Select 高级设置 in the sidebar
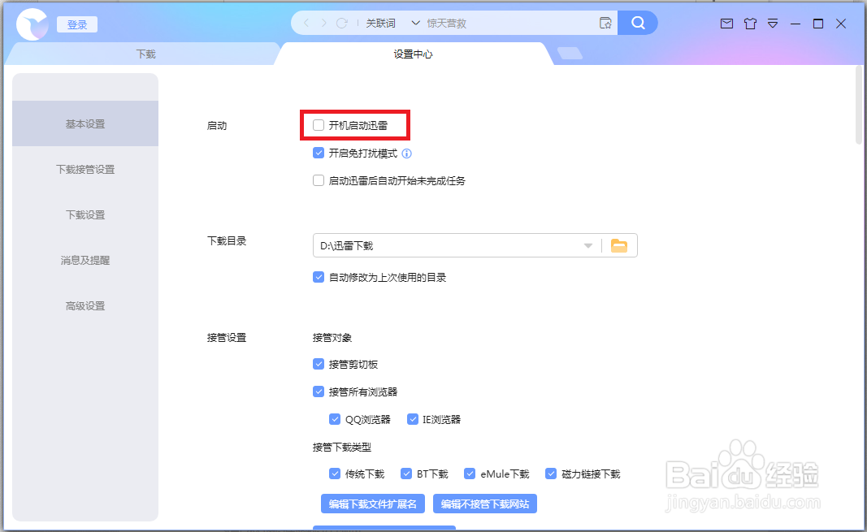 85,305
